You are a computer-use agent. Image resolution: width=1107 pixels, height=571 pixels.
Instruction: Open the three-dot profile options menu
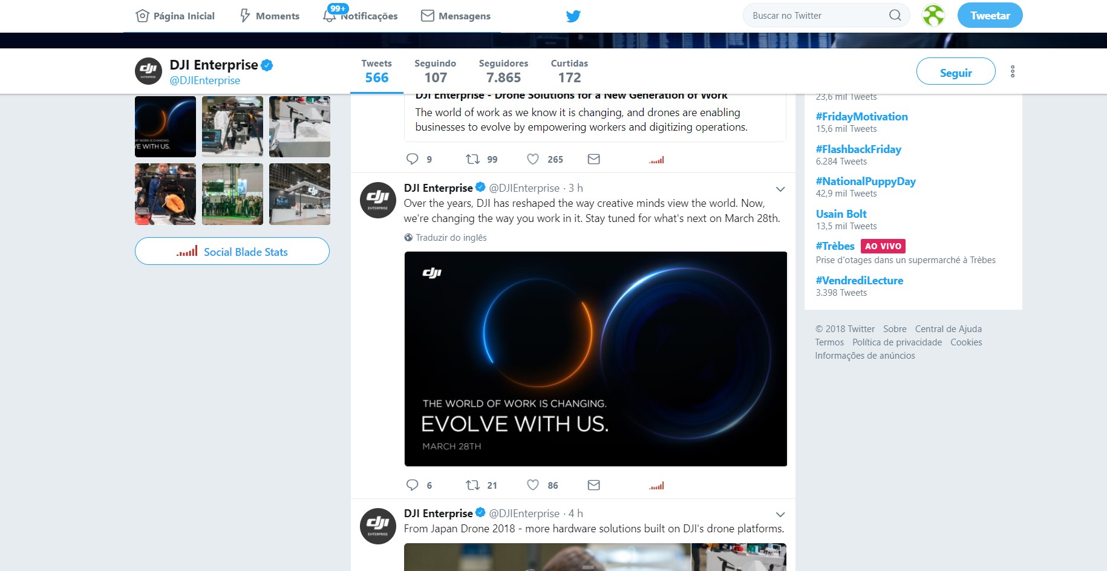click(x=1013, y=71)
